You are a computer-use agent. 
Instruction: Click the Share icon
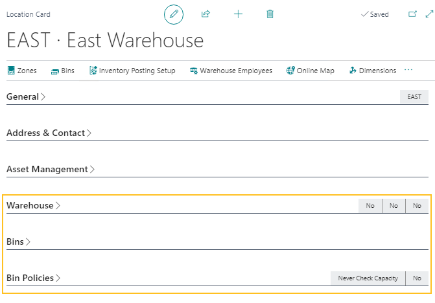tap(206, 14)
